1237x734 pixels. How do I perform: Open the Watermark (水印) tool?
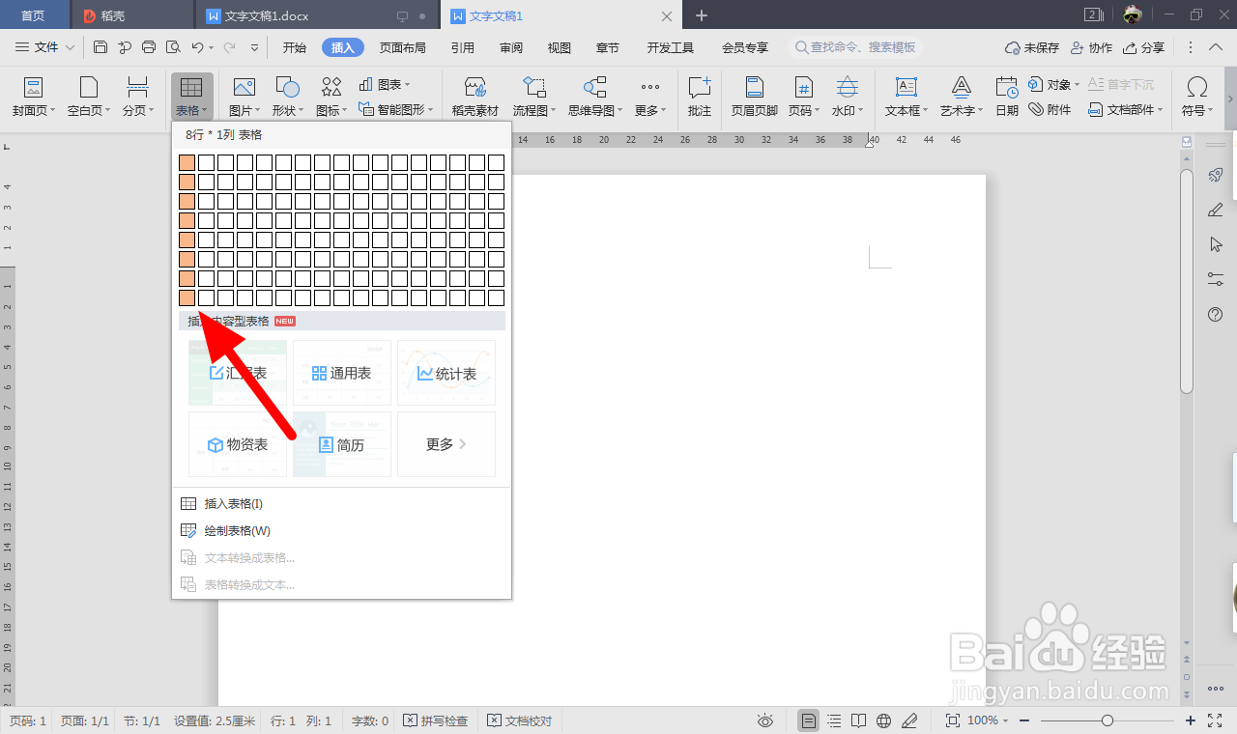[x=848, y=98]
